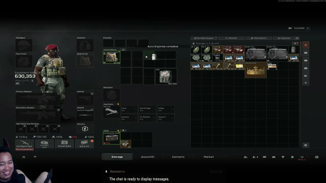This screenshot has height=183, width=326.
Task: Open Preset Build
Action: coord(64,144)
